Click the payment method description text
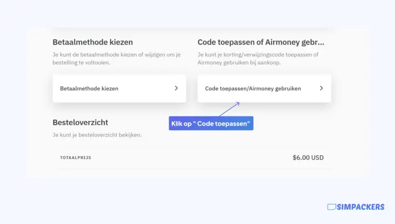This screenshot has width=395, height=224. pyautogui.click(x=116, y=58)
